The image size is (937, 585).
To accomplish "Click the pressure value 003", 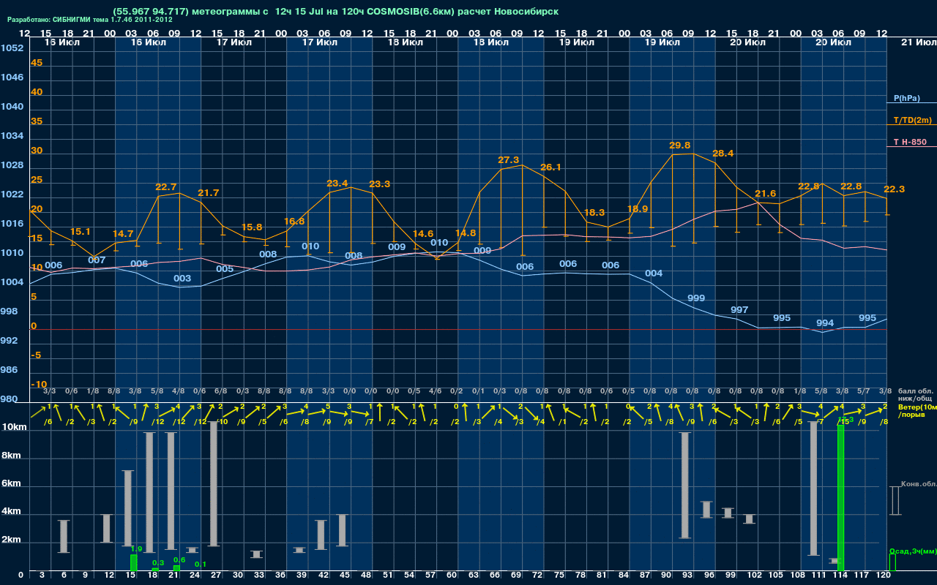I will coord(182,279).
